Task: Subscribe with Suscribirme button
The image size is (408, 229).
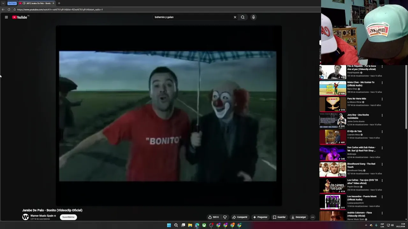Action: click(68, 217)
